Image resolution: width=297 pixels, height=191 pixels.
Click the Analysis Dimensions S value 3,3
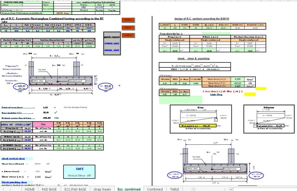tap(6, 46)
